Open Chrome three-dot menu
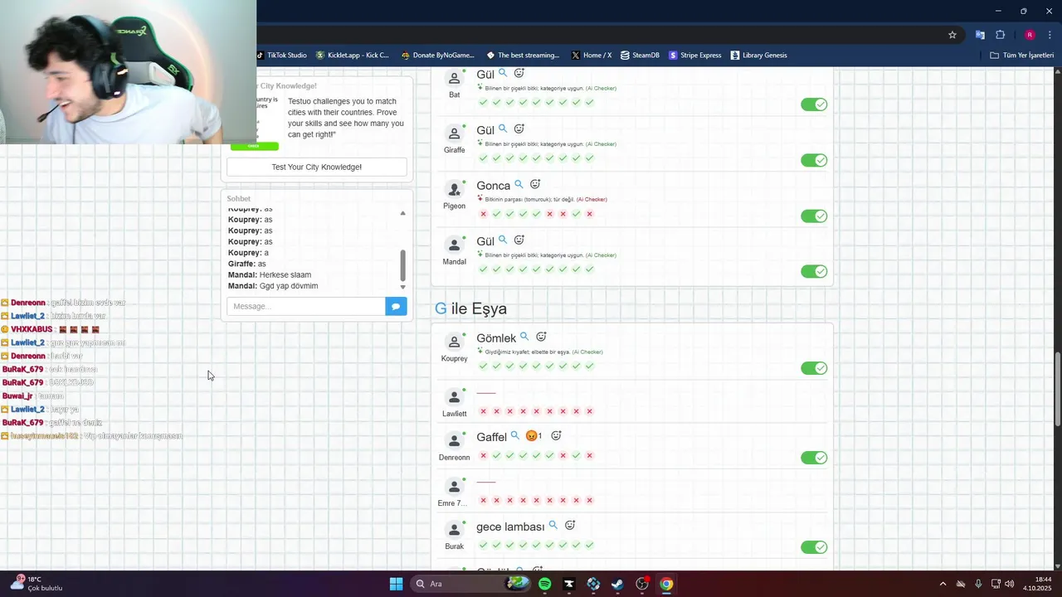The width and height of the screenshot is (1062, 597). 1050,35
